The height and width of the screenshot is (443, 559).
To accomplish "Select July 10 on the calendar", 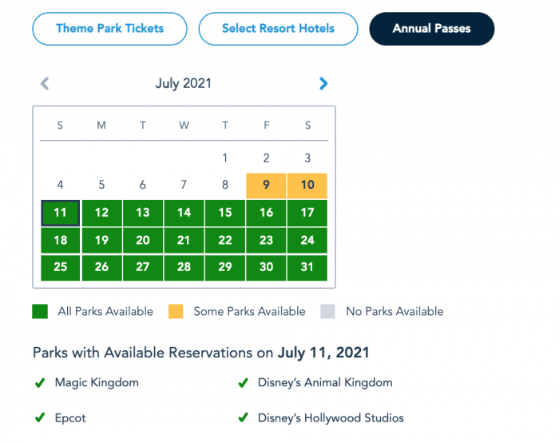I will tap(307, 186).
